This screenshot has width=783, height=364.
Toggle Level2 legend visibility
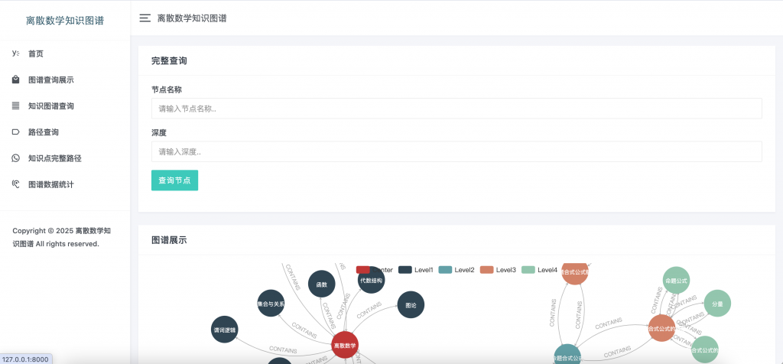[456, 270]
